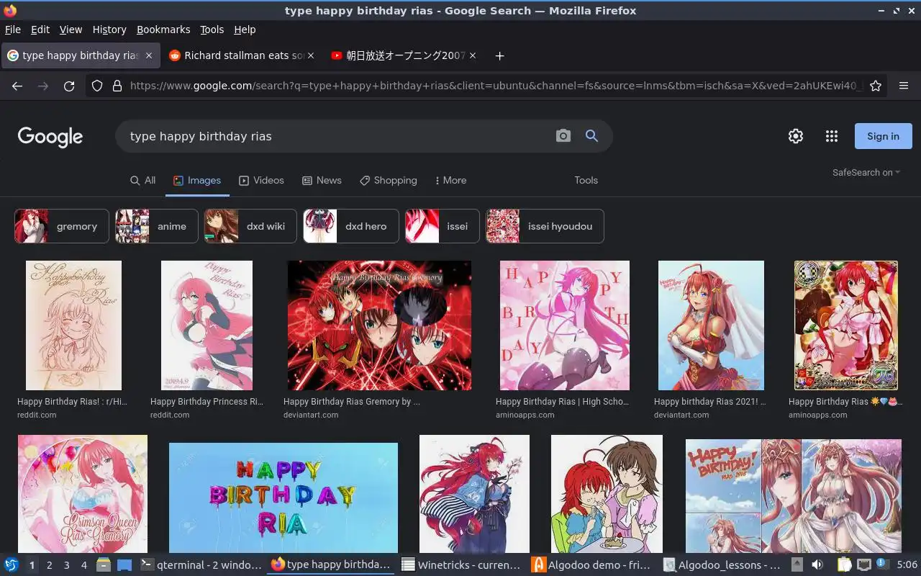Filter by the 'issei' suggestion chip

click(443, 226)
